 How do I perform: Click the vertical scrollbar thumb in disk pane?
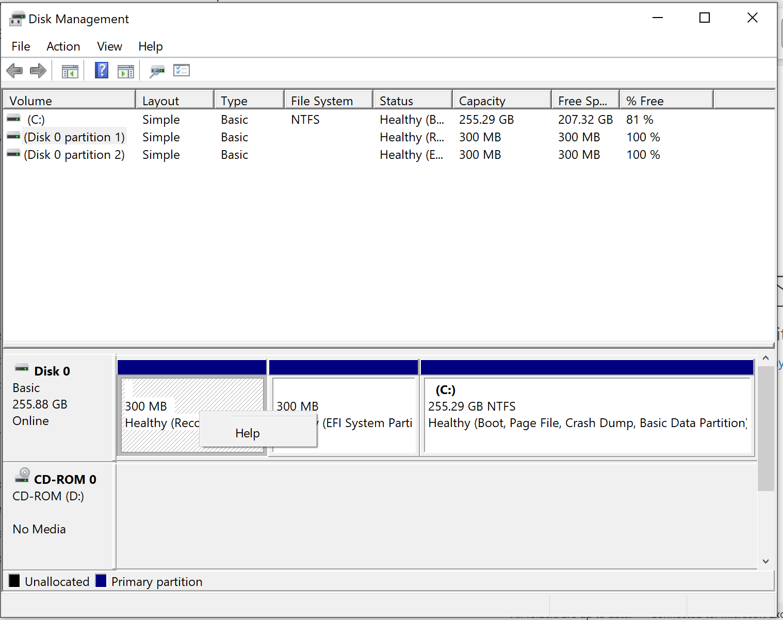765,429
